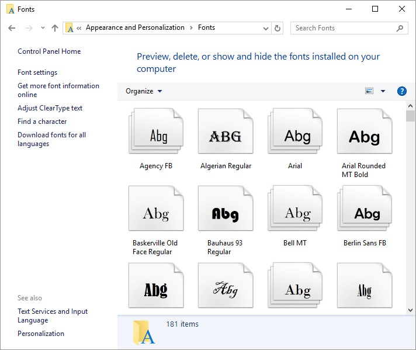Select the heavy bold font in third row, below Baskerville
This screenshot has height=350, width=416.
(x=156, y=285)
